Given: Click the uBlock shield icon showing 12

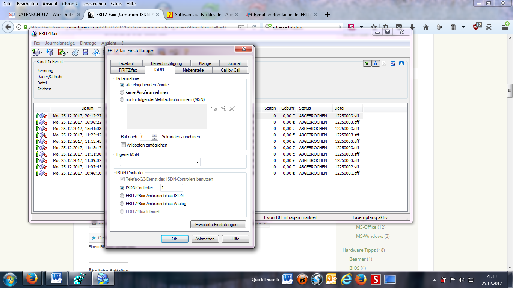Looking at the screenshot, I should point(476,27).
